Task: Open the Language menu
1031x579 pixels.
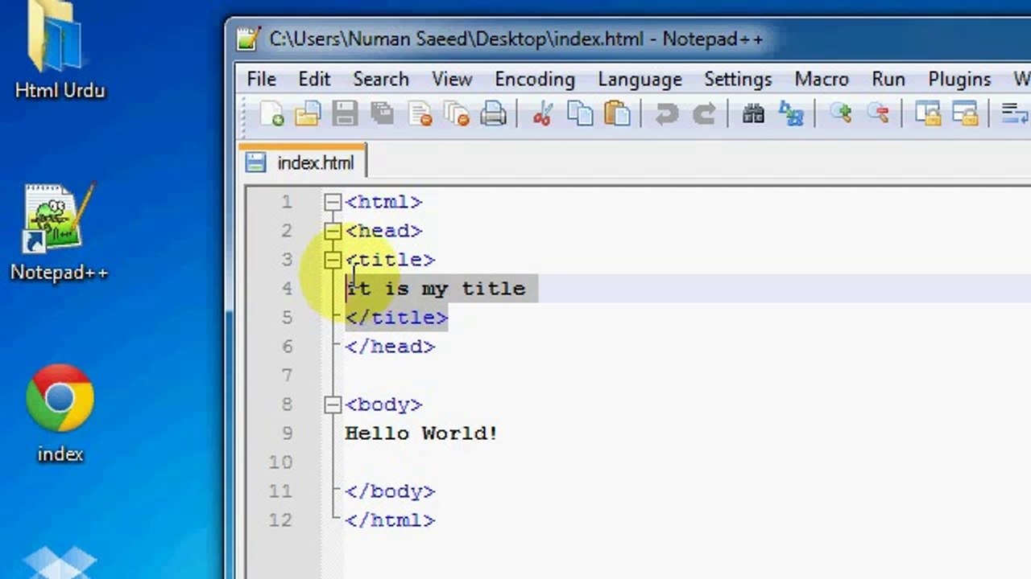Action: click(640, 79)
